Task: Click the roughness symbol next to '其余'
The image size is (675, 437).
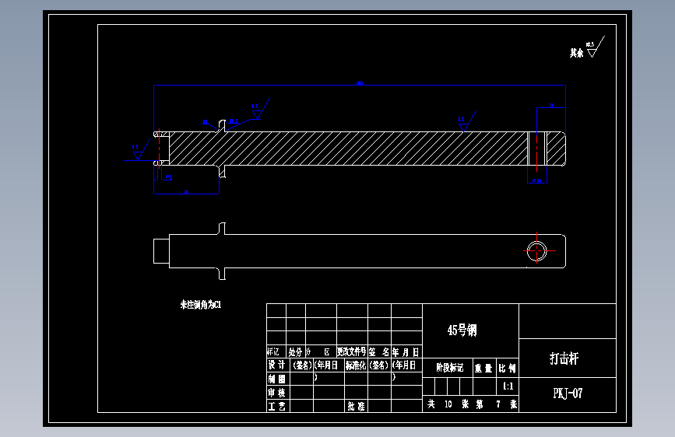Action: coord(596,47)
